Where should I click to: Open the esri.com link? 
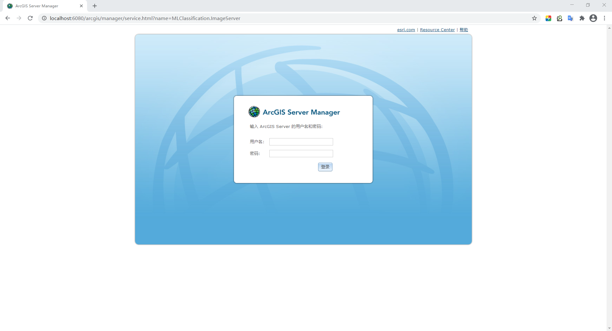(x=406, y=30)
